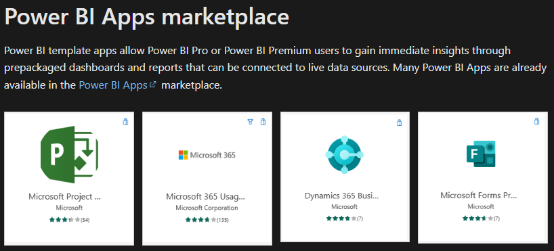The height and width of the screenshot is (251, 554).
Task: Open the Microsoft Forms Pro app title
Action: (479, 196)
